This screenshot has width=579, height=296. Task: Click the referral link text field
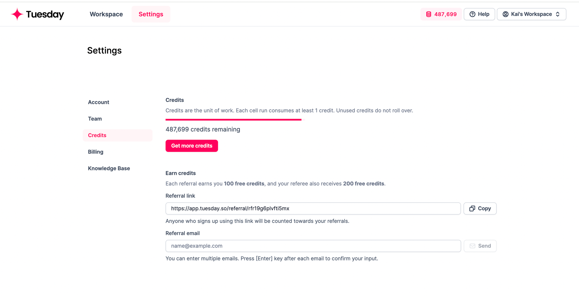point(313,208)
